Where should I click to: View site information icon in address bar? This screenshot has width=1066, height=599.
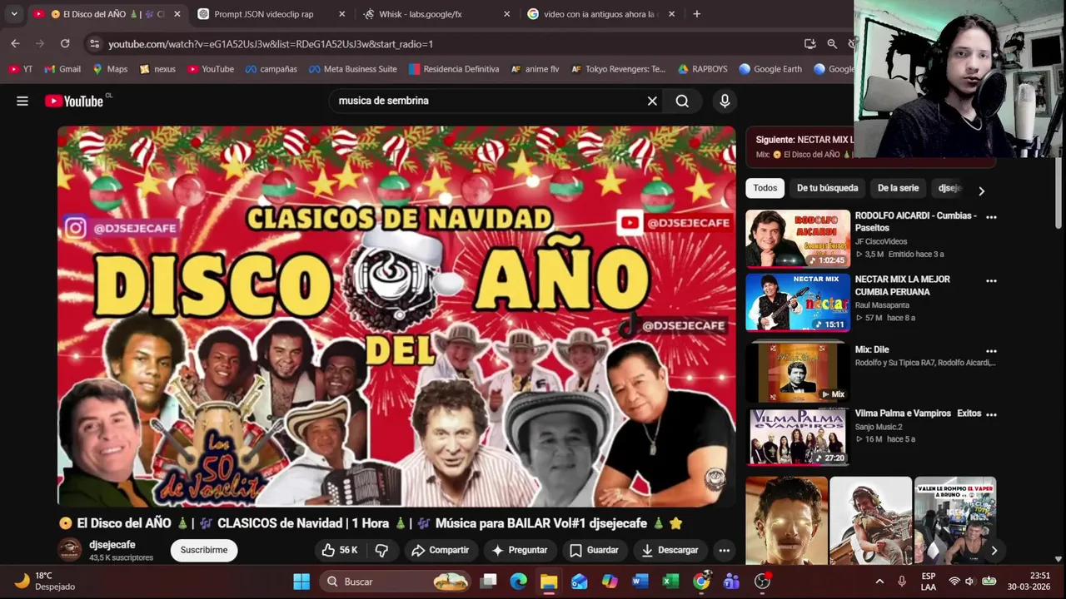94,43
